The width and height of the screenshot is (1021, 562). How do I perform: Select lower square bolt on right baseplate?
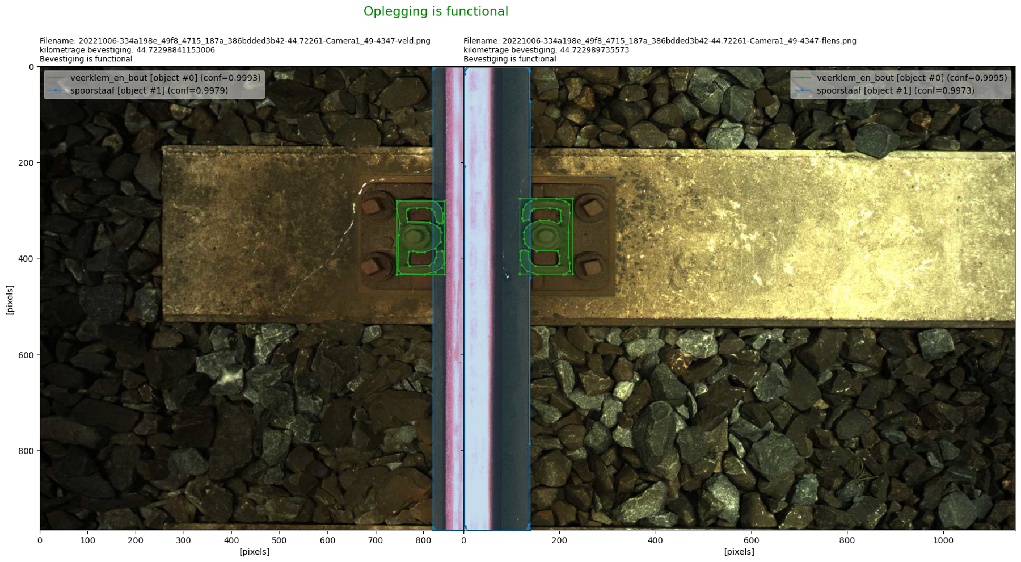[x=590, y=266]
